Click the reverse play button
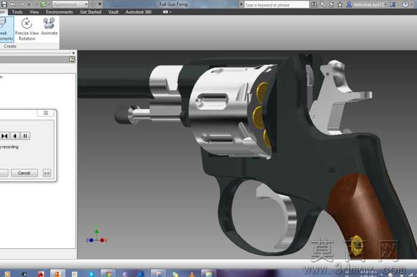This screenshot has width=417, height=277. click(x=15, y=136)
